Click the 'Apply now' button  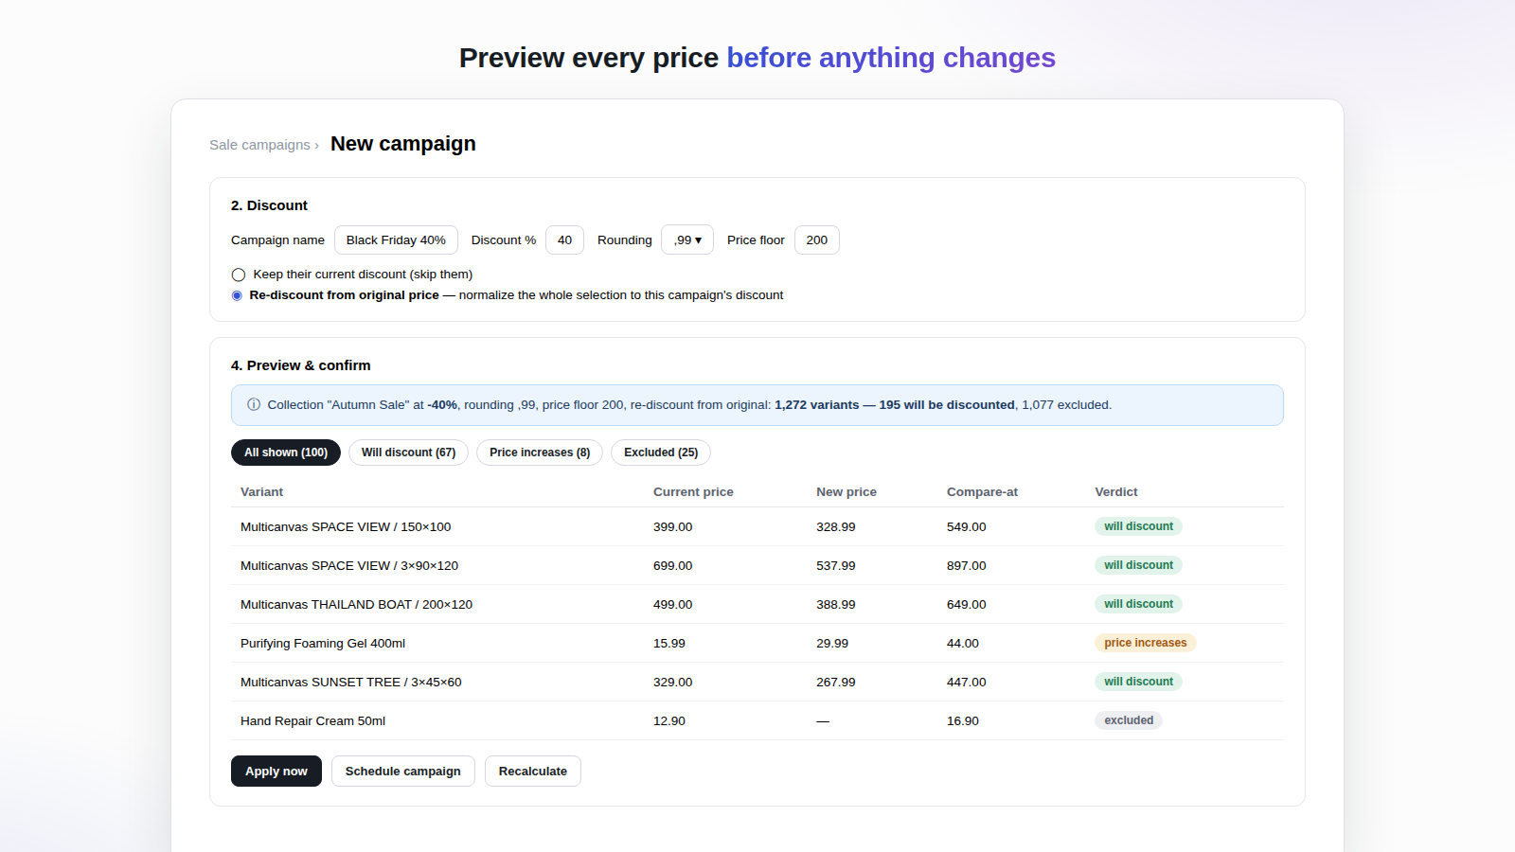click(276, 772)
